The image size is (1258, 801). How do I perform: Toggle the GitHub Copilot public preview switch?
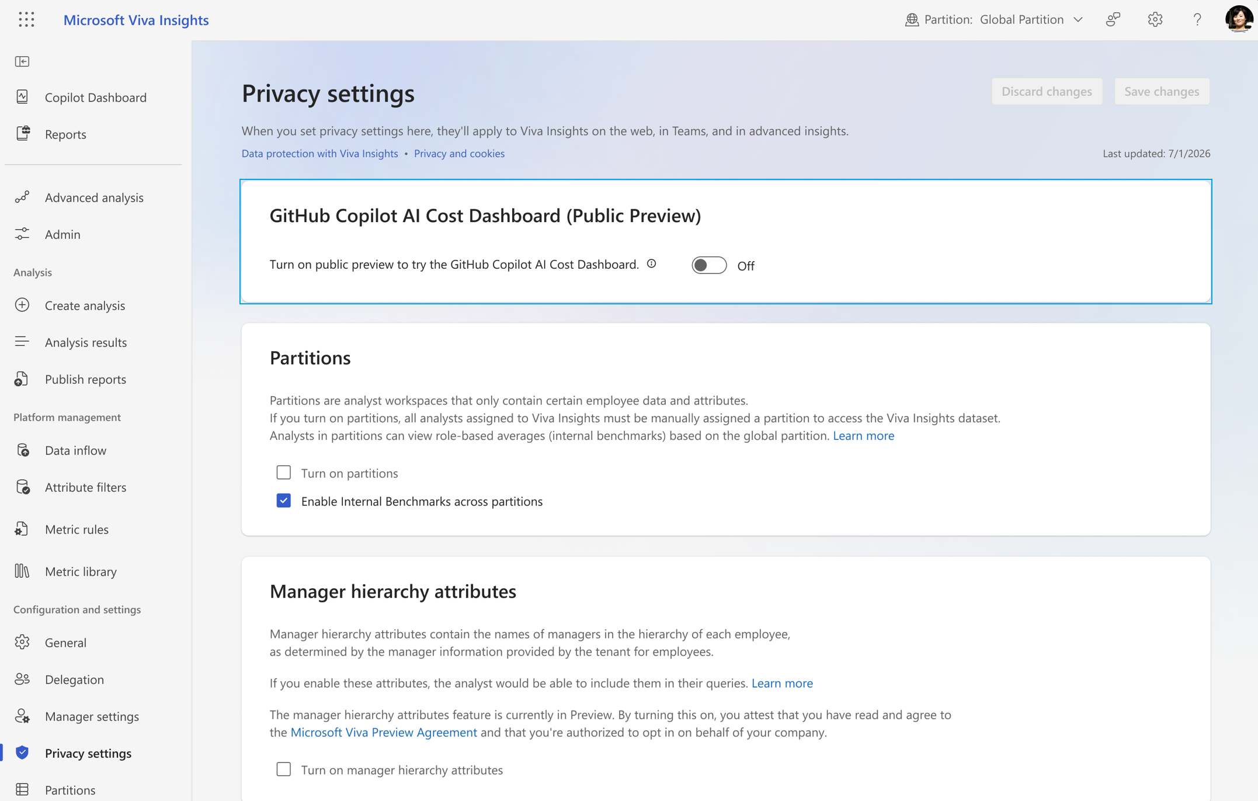(709, 265)
